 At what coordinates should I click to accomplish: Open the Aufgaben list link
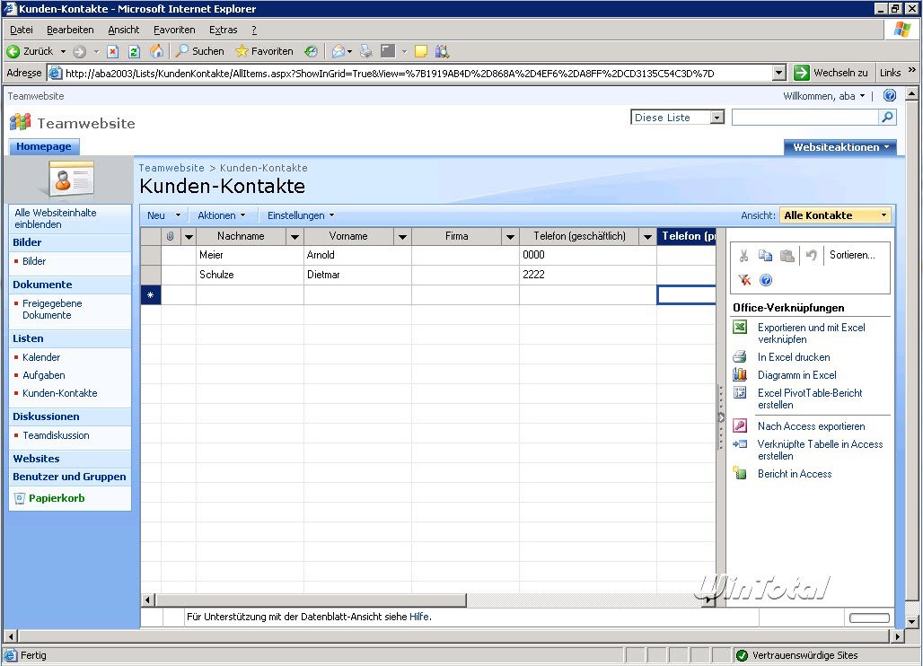pyautogui.click(x=44, y=375)
